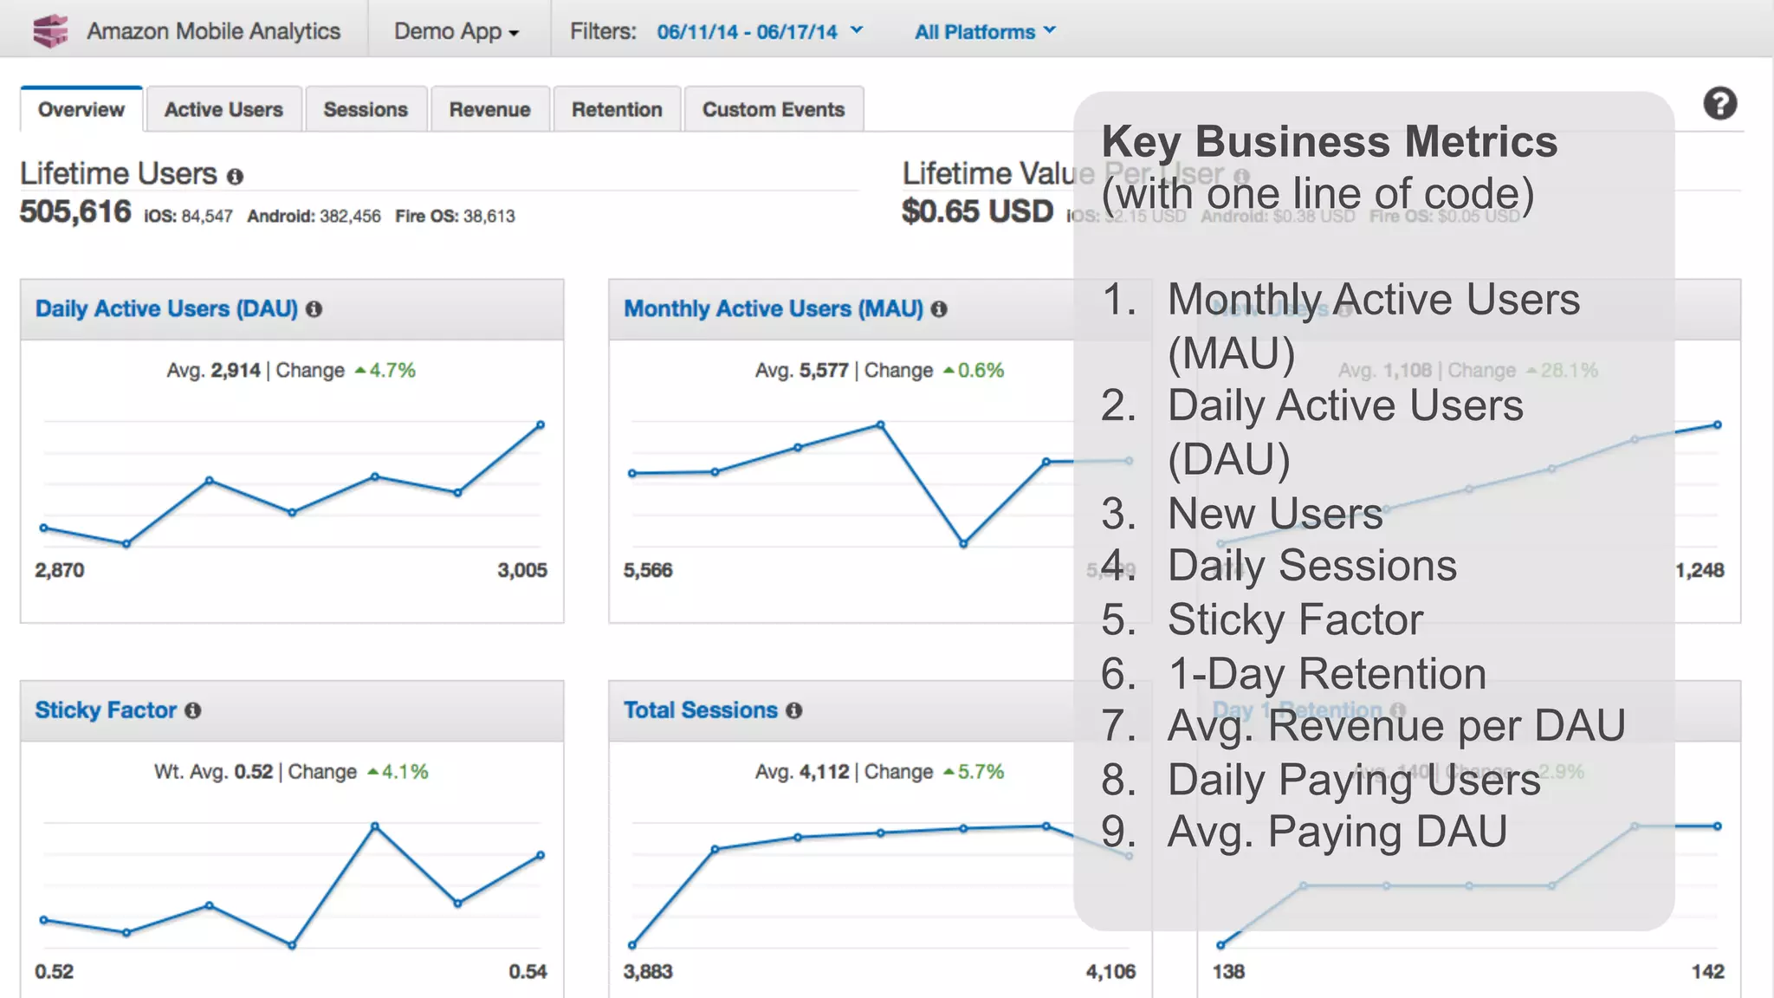The height and width of the screenshot is (998, 1774).
Task: Open the All Platforms filter dropdown
Action: tap(985, 32)
